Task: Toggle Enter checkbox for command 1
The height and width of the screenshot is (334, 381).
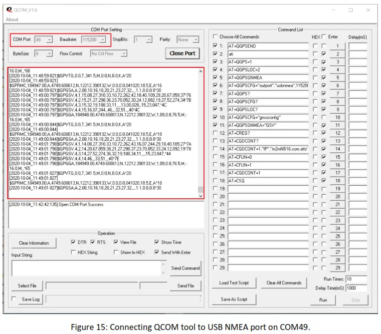Action: click(x=324, y=46)
